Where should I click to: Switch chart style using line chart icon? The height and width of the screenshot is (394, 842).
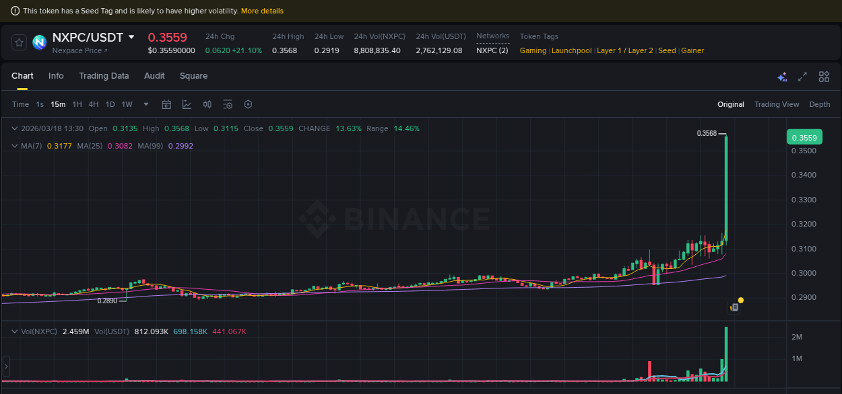pos(187,104)
